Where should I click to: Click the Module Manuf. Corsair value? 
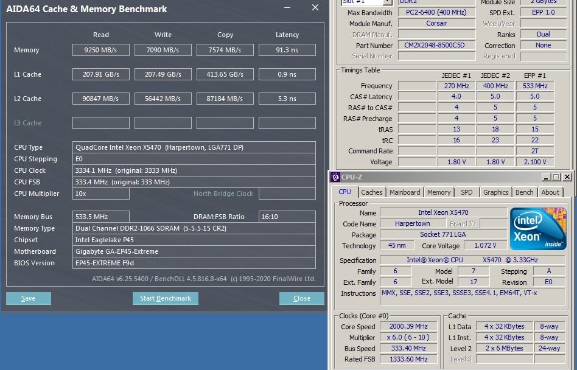coord(436,23)
